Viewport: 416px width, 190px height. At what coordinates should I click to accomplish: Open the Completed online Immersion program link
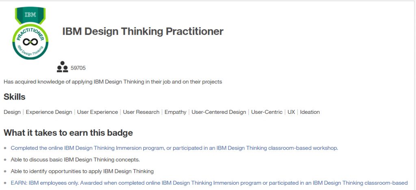coord(174,148)
